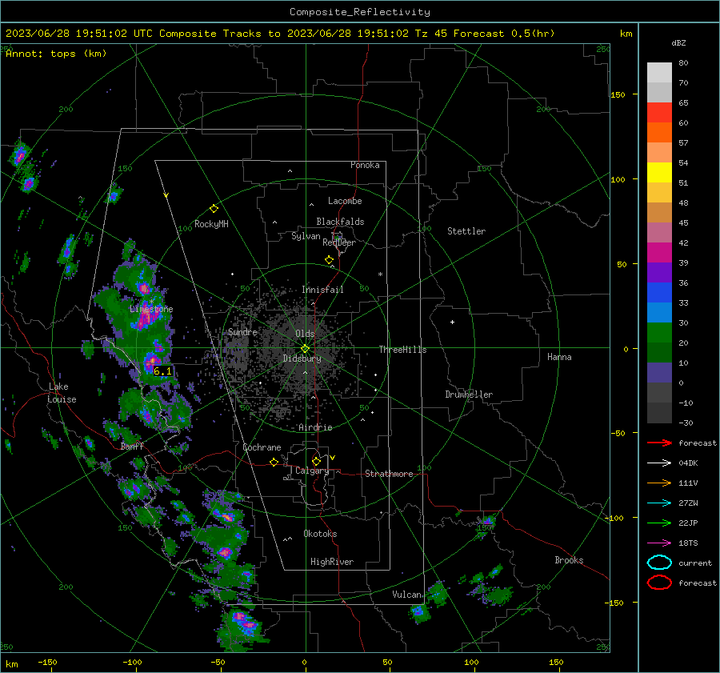Click the Didsbury city label
Viewport: 720px width, 673px height.
tap(302, 359)
